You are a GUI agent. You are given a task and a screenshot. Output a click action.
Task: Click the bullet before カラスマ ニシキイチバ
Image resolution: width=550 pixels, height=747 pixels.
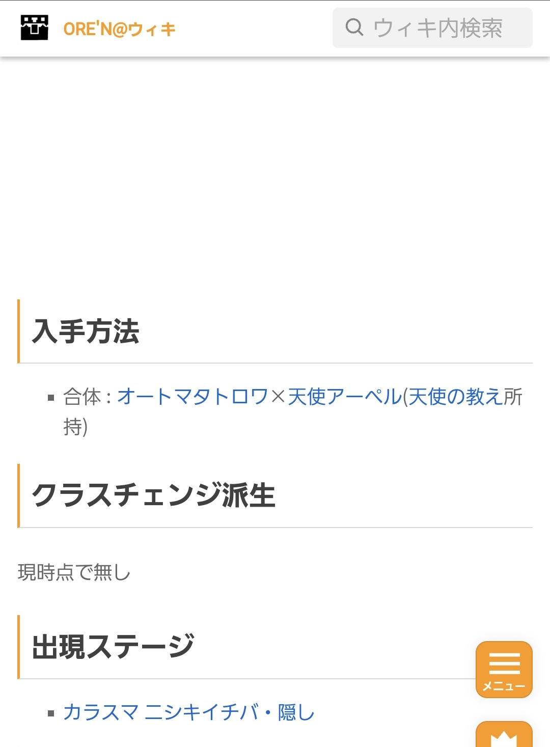(x=51, y=713)
